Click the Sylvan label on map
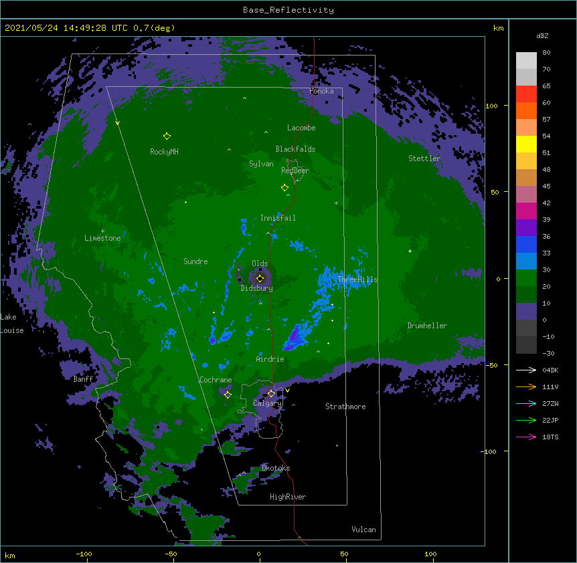The height and width of the screenshot is (563, 577). [261, 164]
